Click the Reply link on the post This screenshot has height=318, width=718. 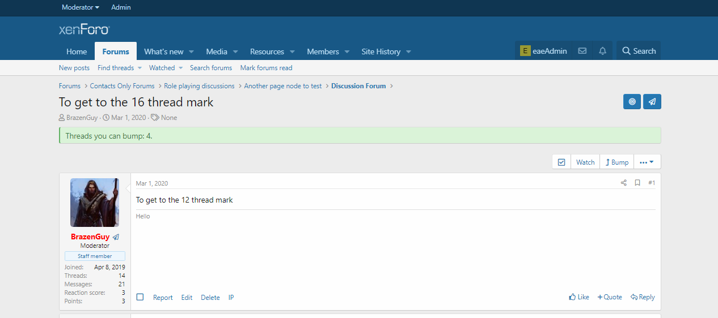coord(643,297)
